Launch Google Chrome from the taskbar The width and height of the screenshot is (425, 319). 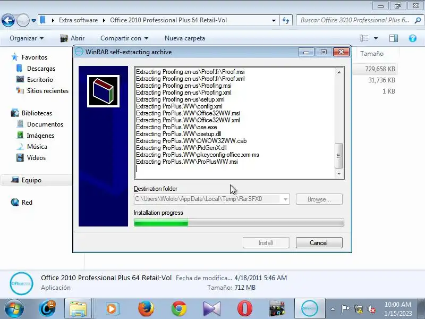(x=179, y=309)
